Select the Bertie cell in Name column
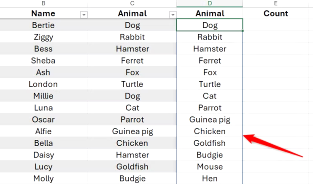This screenshot has width=313, height=184. tap(43, 25)
